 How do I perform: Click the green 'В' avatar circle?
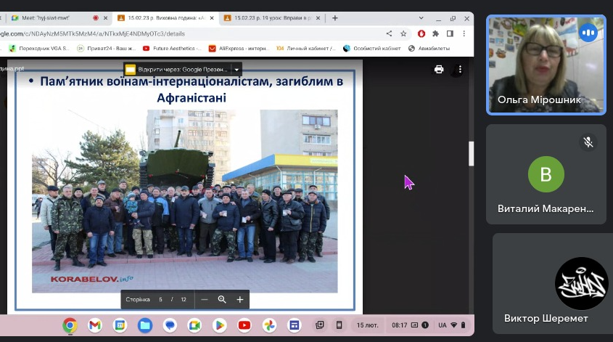[546, 174]
